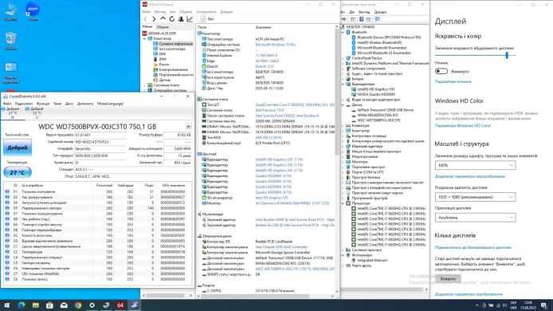Click the Windows Start button

click(6, 305)
